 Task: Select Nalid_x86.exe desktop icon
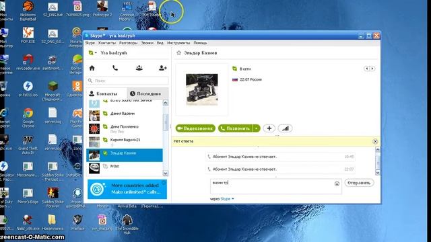[28, 223]
